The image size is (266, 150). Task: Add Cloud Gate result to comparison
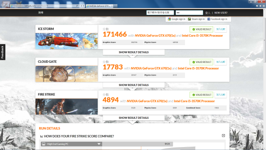221,62
